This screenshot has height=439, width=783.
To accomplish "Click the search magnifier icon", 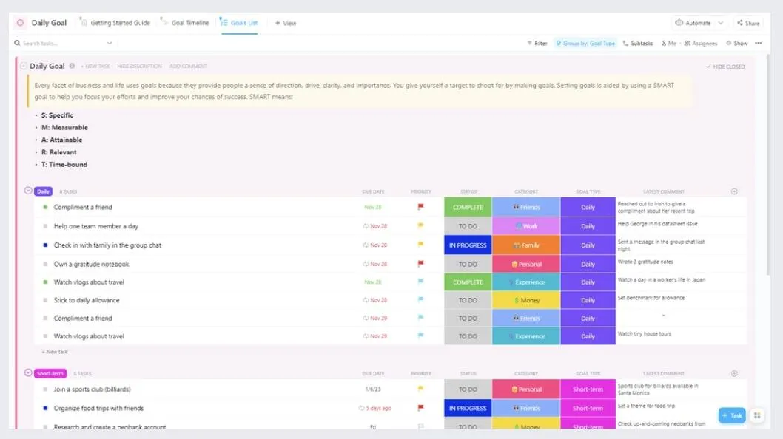I will tap(17, 44).
